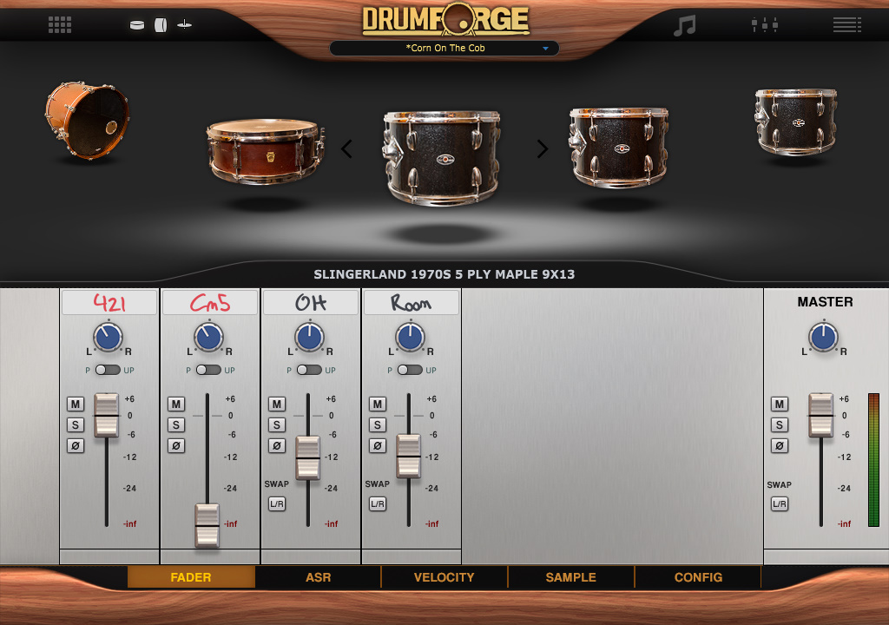This screenshot has width=889, height=625.
Task: Select the cymbal icon in top bar
Action: 184,24
